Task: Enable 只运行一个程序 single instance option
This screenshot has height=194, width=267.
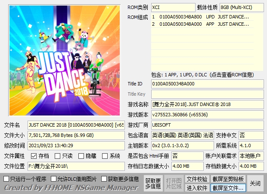Action: click(6, 179)
